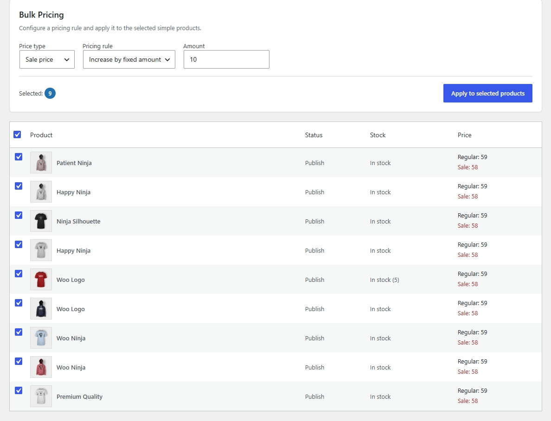Click "In stock" in Ninja Silhouette row

point(380,221)
